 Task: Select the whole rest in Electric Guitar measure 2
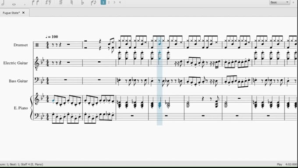coord(99,62)
